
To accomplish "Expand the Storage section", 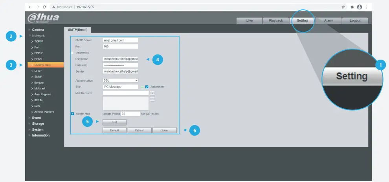I will [x=38, y=124].
